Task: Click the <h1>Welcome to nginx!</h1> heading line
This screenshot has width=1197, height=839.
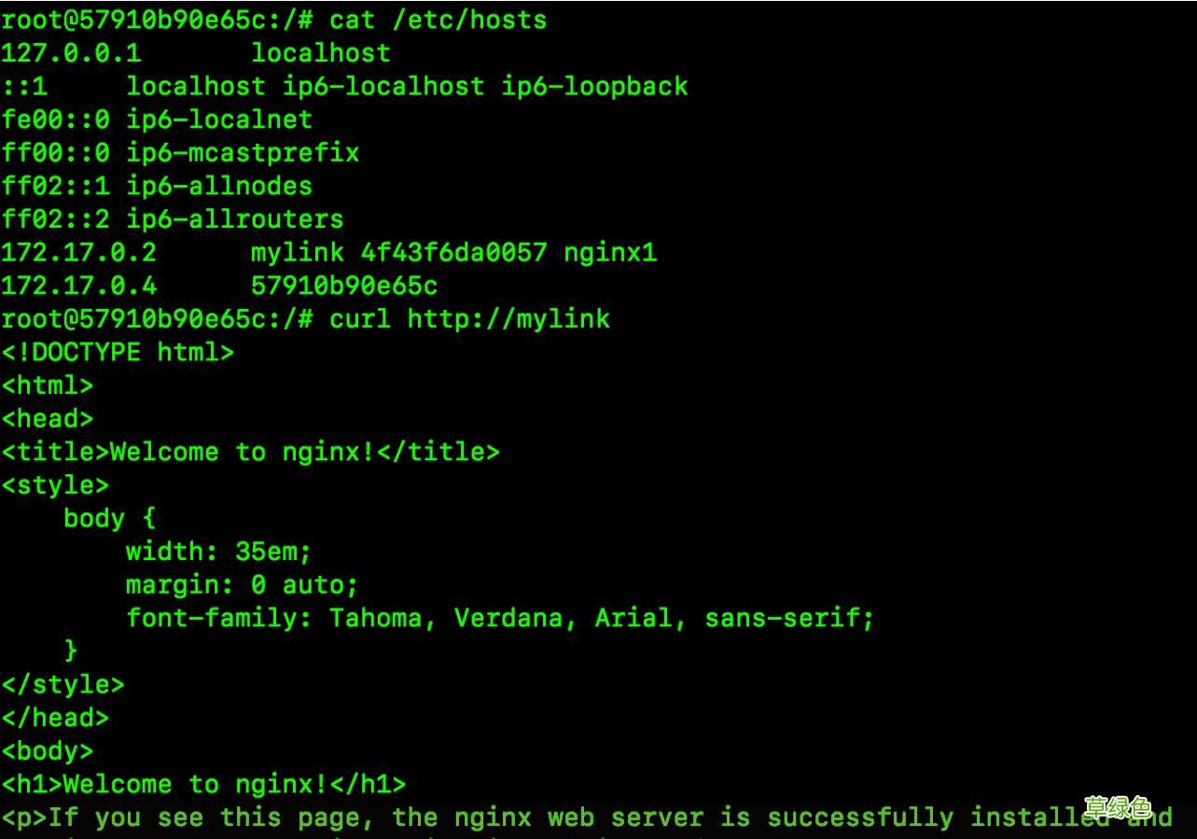Action: click(x=203, y=785)
